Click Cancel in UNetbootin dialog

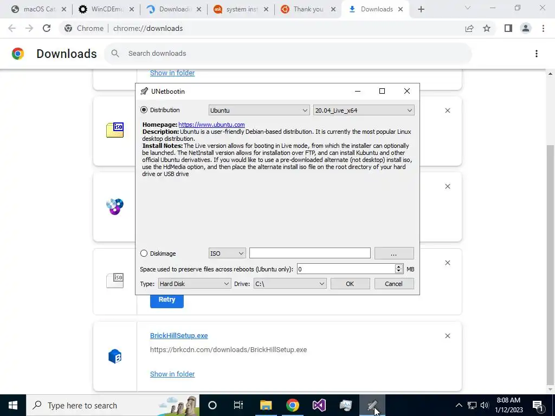pyautogui.click(x=394, y=284)
